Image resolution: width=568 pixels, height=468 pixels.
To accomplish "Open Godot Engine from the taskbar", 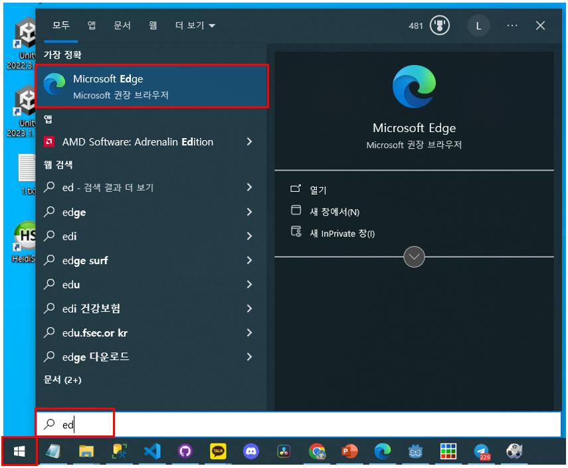I will pos(415,451).
